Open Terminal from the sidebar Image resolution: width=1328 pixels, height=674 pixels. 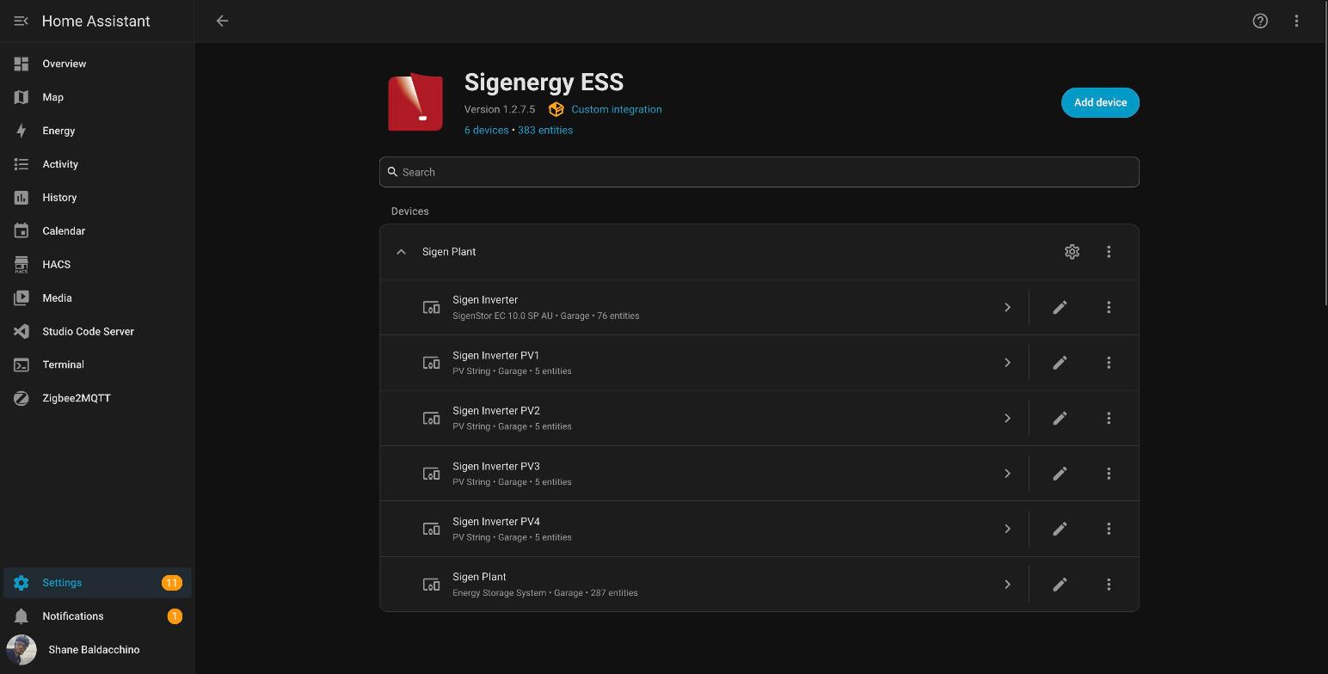pyautogui.click(x=97, y=365)
